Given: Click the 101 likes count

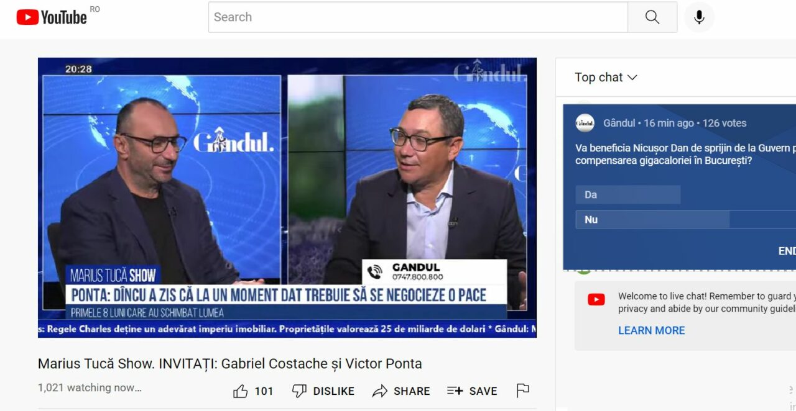Looking at the screenshot, I should (264, 391).
